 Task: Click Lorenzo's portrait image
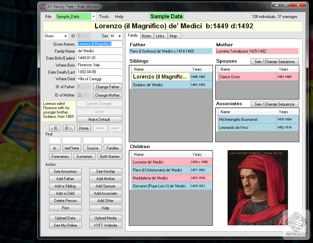[x=258, y=188]
